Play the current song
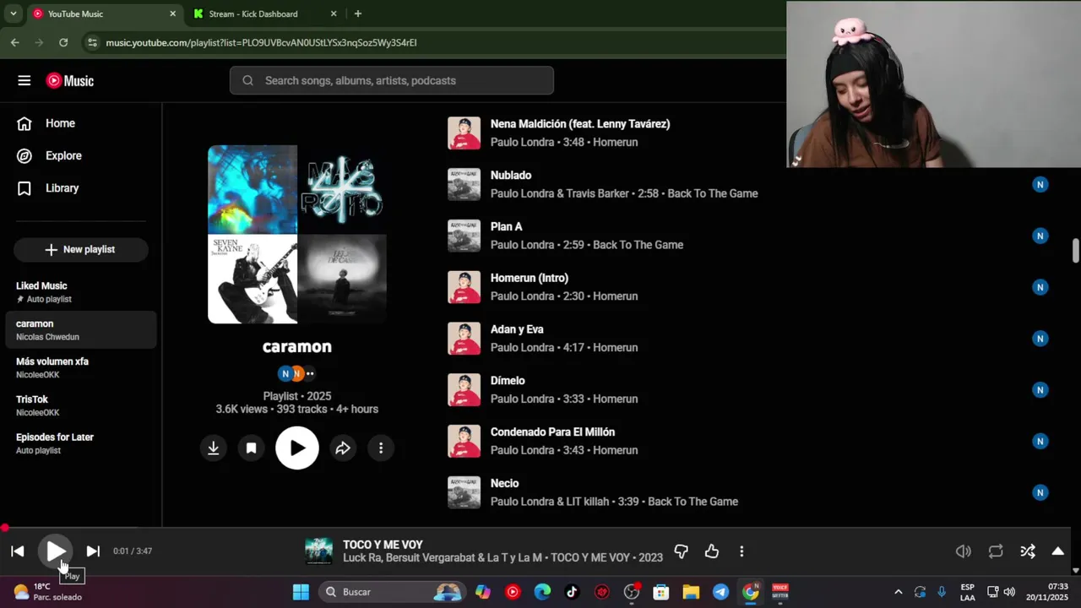Viewport: 1081px width, 608px height. click(x=55, y=551)
